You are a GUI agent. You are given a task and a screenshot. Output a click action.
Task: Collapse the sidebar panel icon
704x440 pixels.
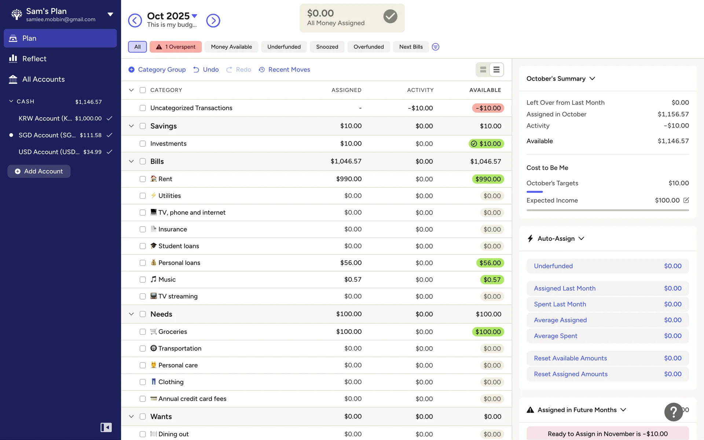(x=106, y=427)
